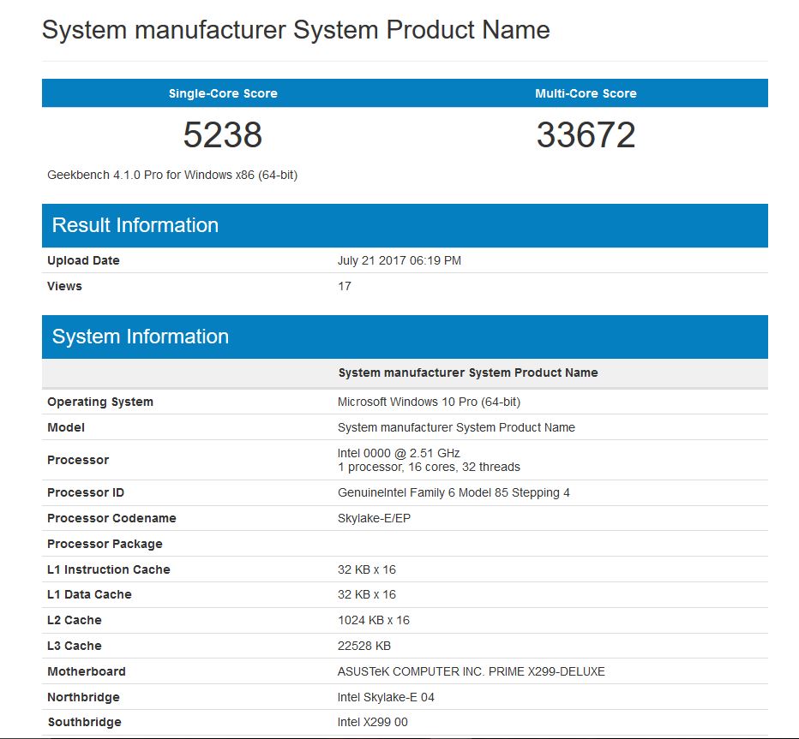Click the Geekbench 4.1.0 Pro version text
Image resolution: width=799 pixels, height=739 pixels.
172,175
